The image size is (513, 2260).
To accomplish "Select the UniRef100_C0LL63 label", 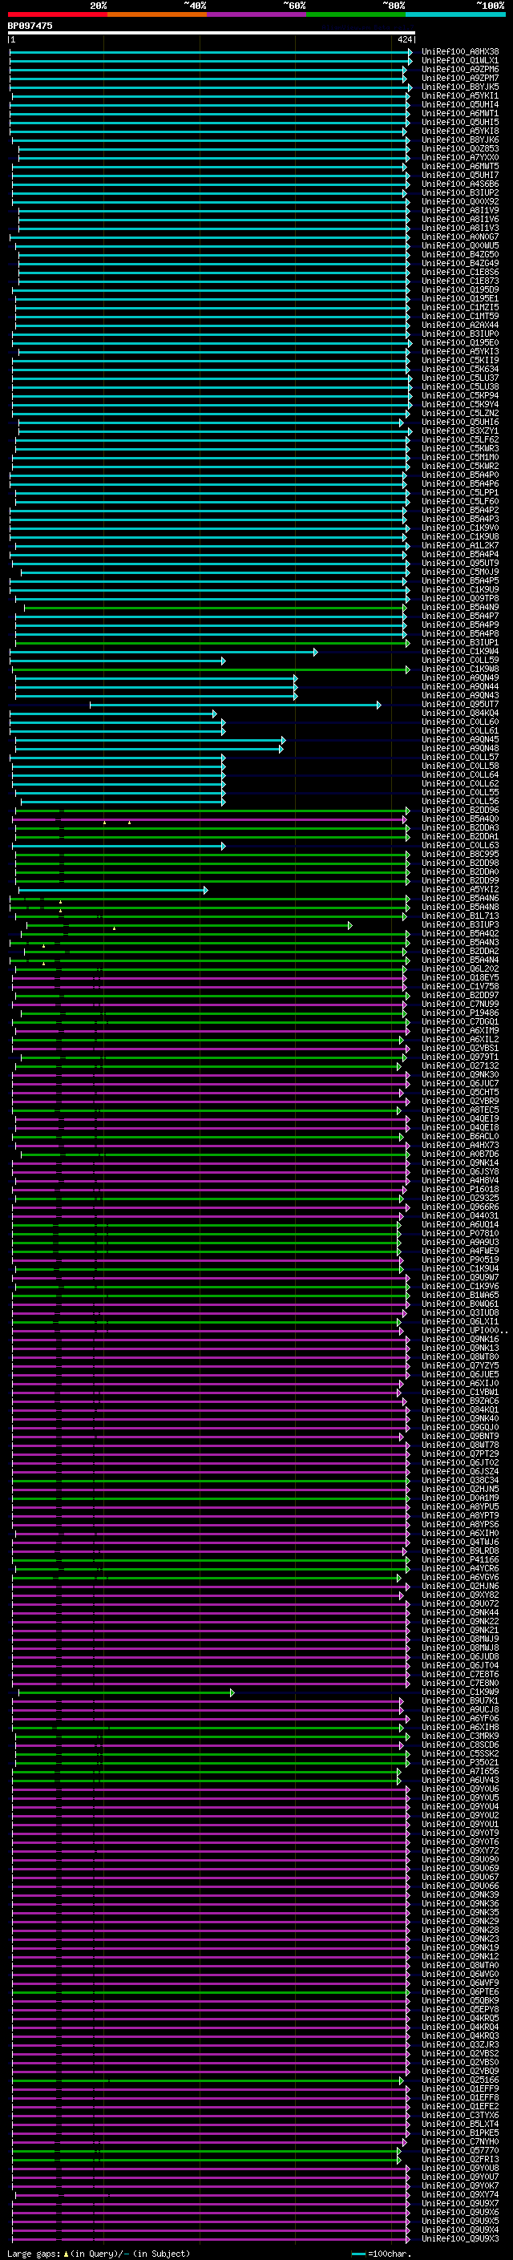I will 460,846.
